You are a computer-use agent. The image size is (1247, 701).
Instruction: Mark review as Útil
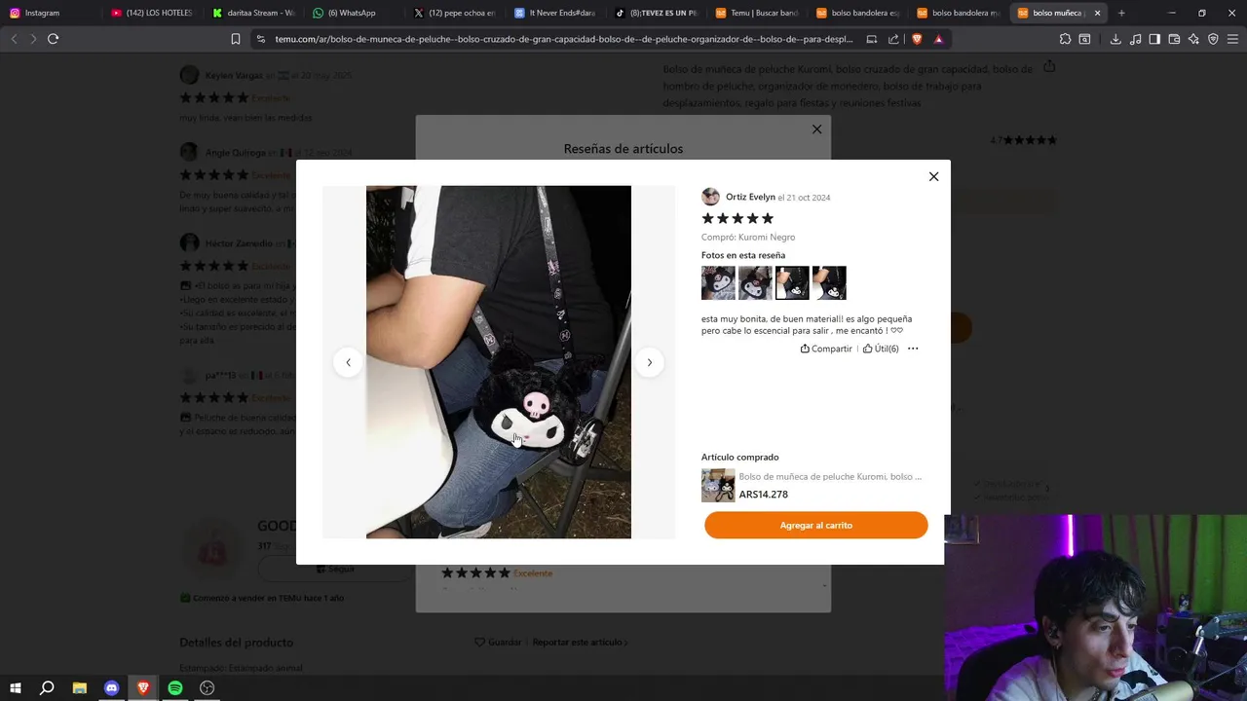click(881, 349)
